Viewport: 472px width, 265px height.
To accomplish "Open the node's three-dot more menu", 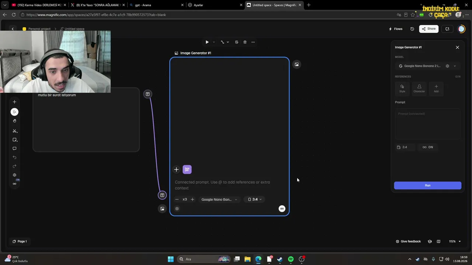I will point(253,42).
